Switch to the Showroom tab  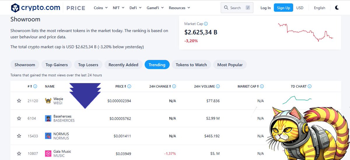click(x=25, y=65)
